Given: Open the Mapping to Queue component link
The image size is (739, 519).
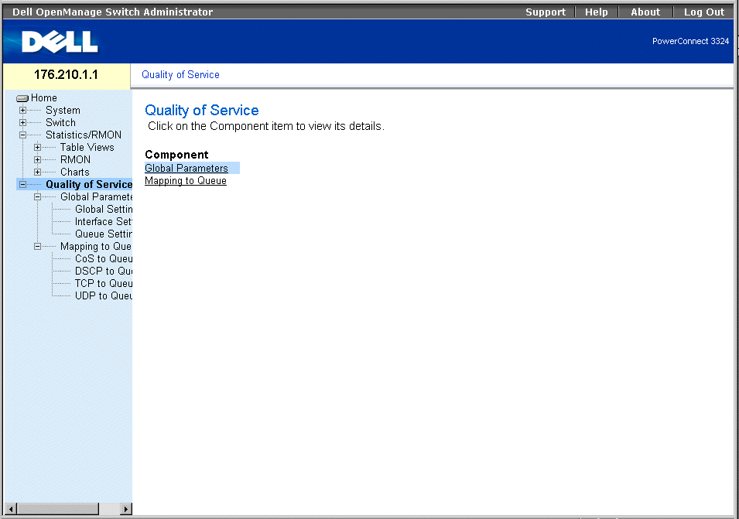Looking at the screenshot, I should [x=186, y=181].
